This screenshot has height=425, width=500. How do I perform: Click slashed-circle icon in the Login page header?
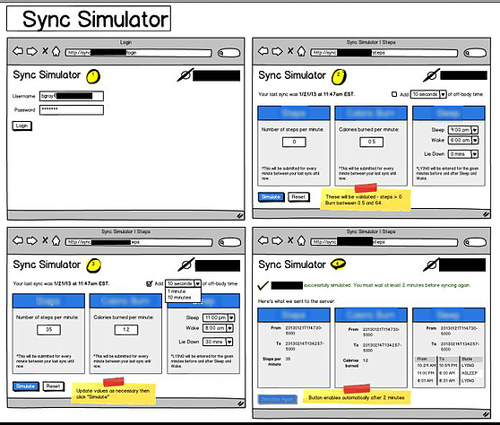point(185,75)
